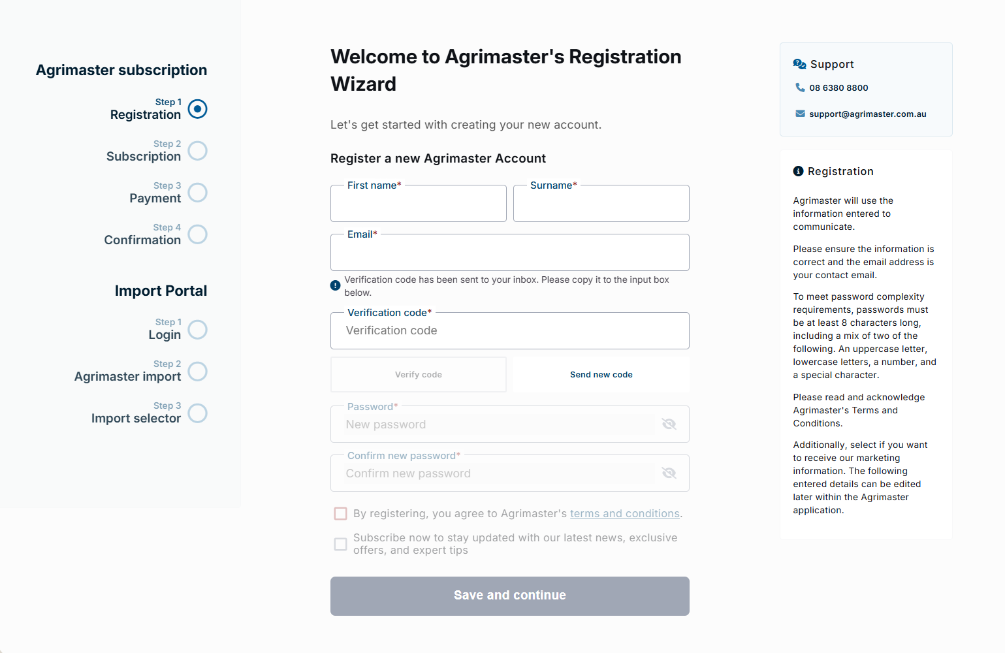Viewport: 1005px width, 653px height.
Task: Click the support phone number icon
Action: coord(800,88)
